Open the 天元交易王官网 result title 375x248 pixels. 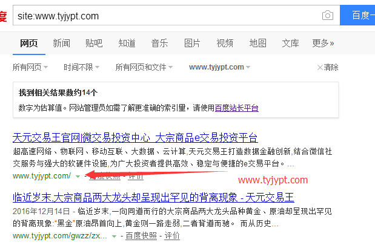point(135,138)
